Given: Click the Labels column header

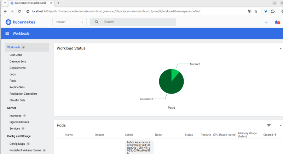Looking at the screenshot, I should pyautogui.click(x=129, y=135).
